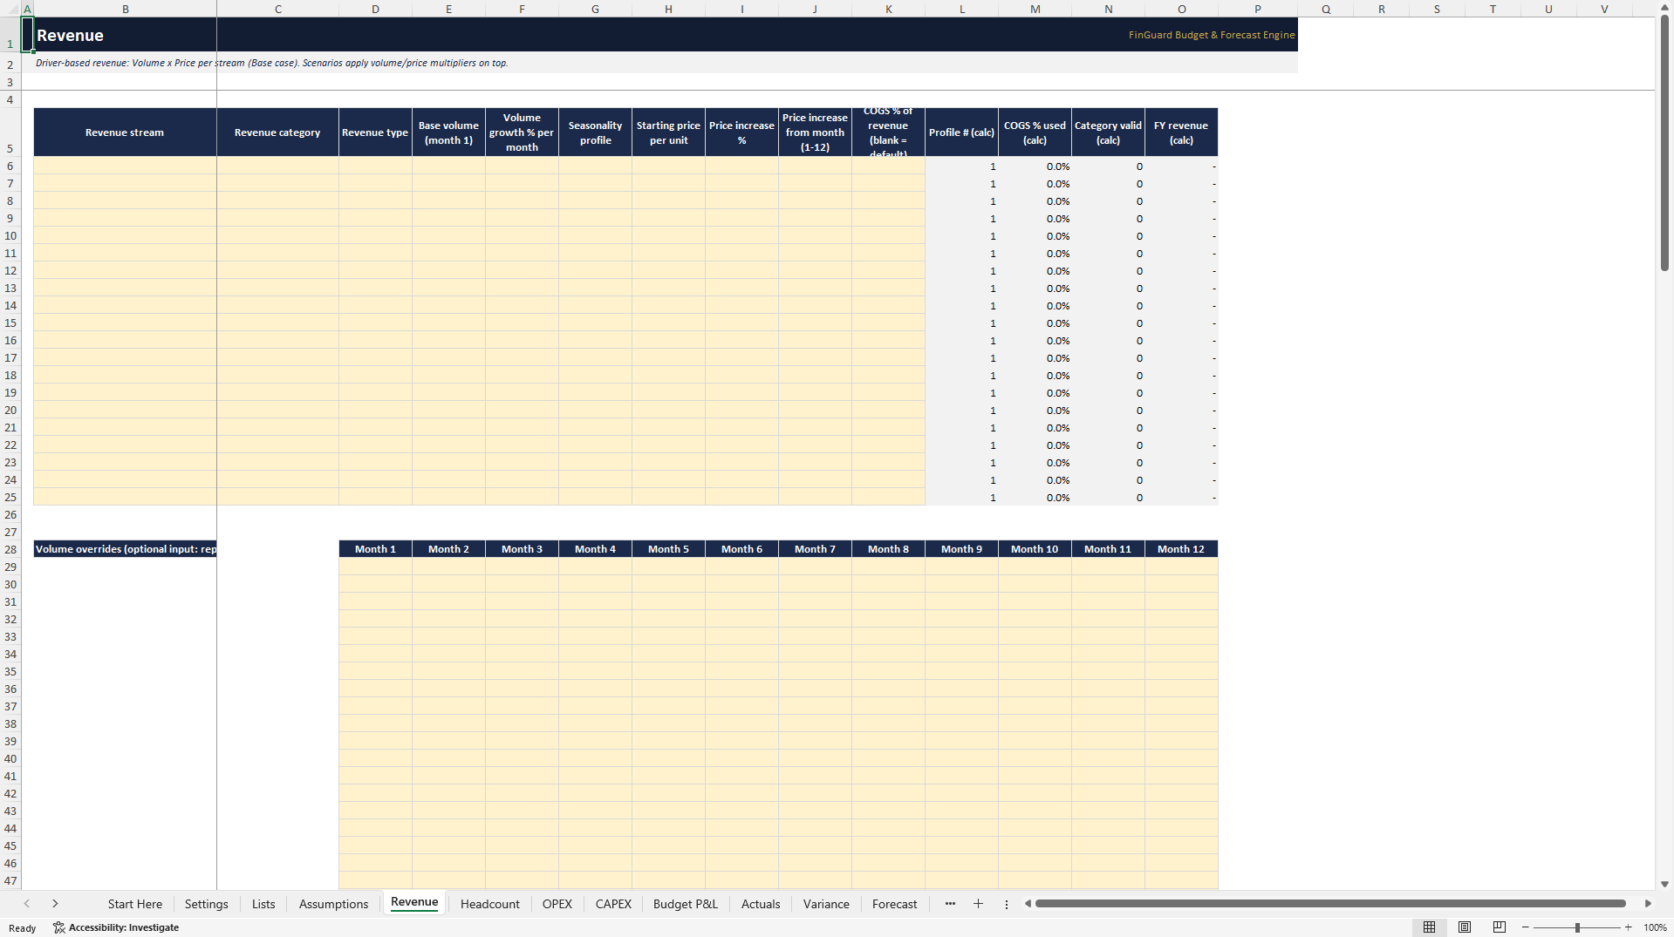This screenshot has height=937, width=1674.
Task: Select the Starting price per unit header
Action: pyautogui.click(x=669, y=132)
